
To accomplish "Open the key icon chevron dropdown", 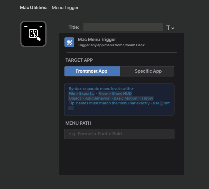I will (x=41, y=27).
